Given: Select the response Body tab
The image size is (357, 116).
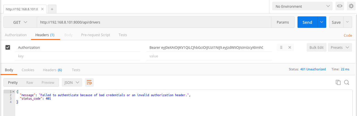Looking at the screenshot, I should pyautogui.click(x=9, y=70).
